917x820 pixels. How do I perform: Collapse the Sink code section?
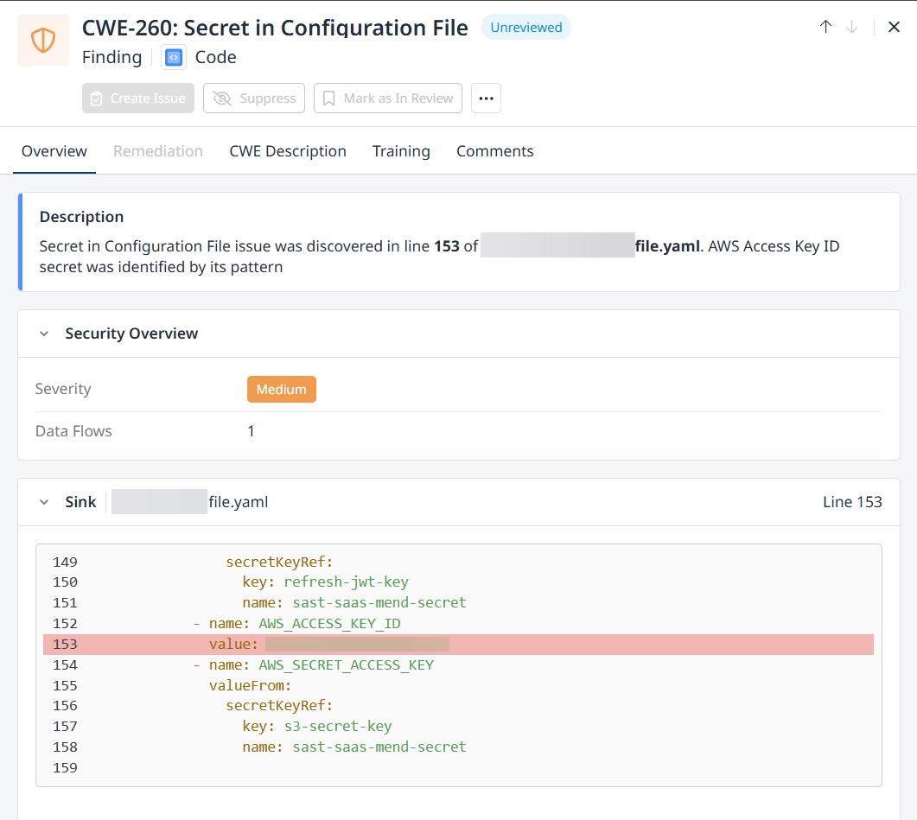tap(44, 501)
